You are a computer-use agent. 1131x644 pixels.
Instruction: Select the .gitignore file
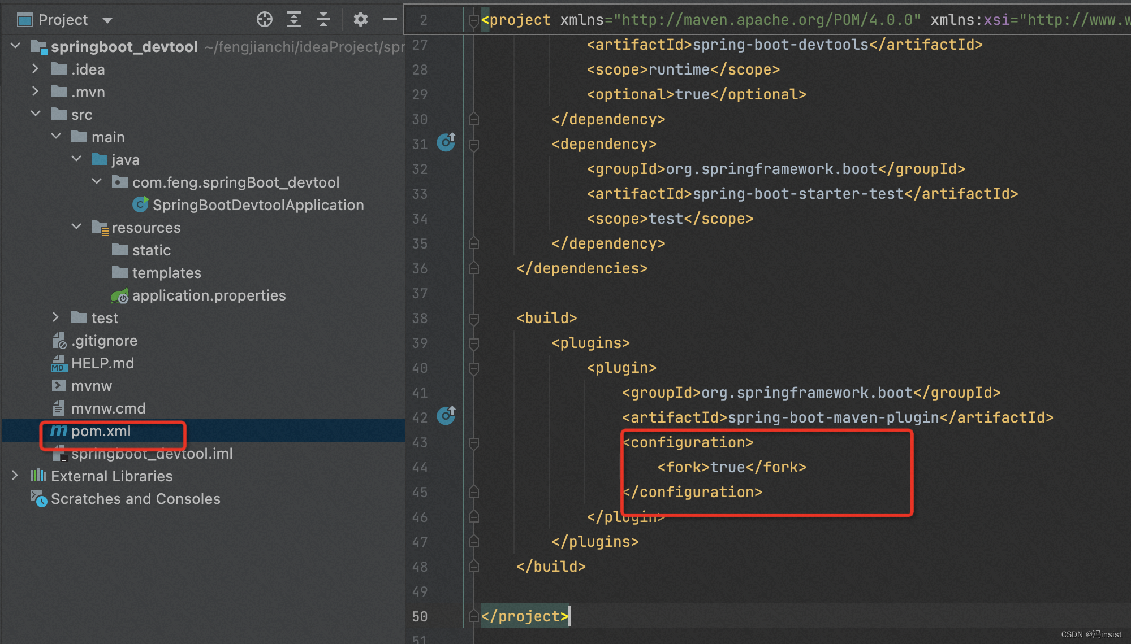click(x=104, y=340)
